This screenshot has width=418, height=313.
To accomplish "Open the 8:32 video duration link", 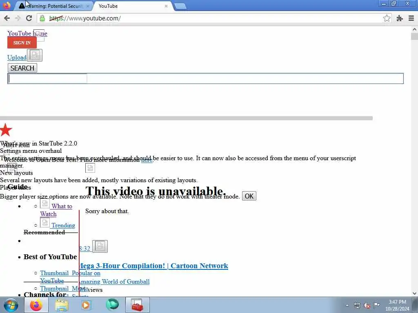I will coord(85,249).
